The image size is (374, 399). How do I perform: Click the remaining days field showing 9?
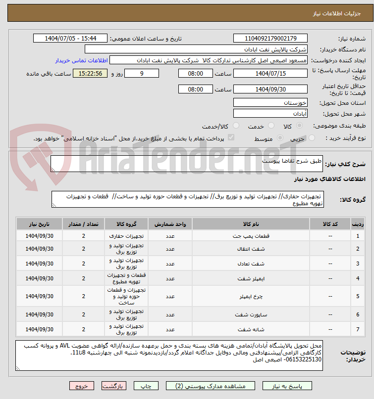142,74
